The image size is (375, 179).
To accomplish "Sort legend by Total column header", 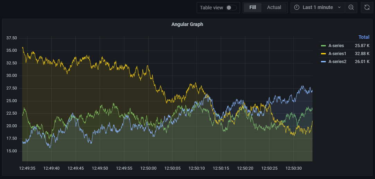I will coord(364,37).
